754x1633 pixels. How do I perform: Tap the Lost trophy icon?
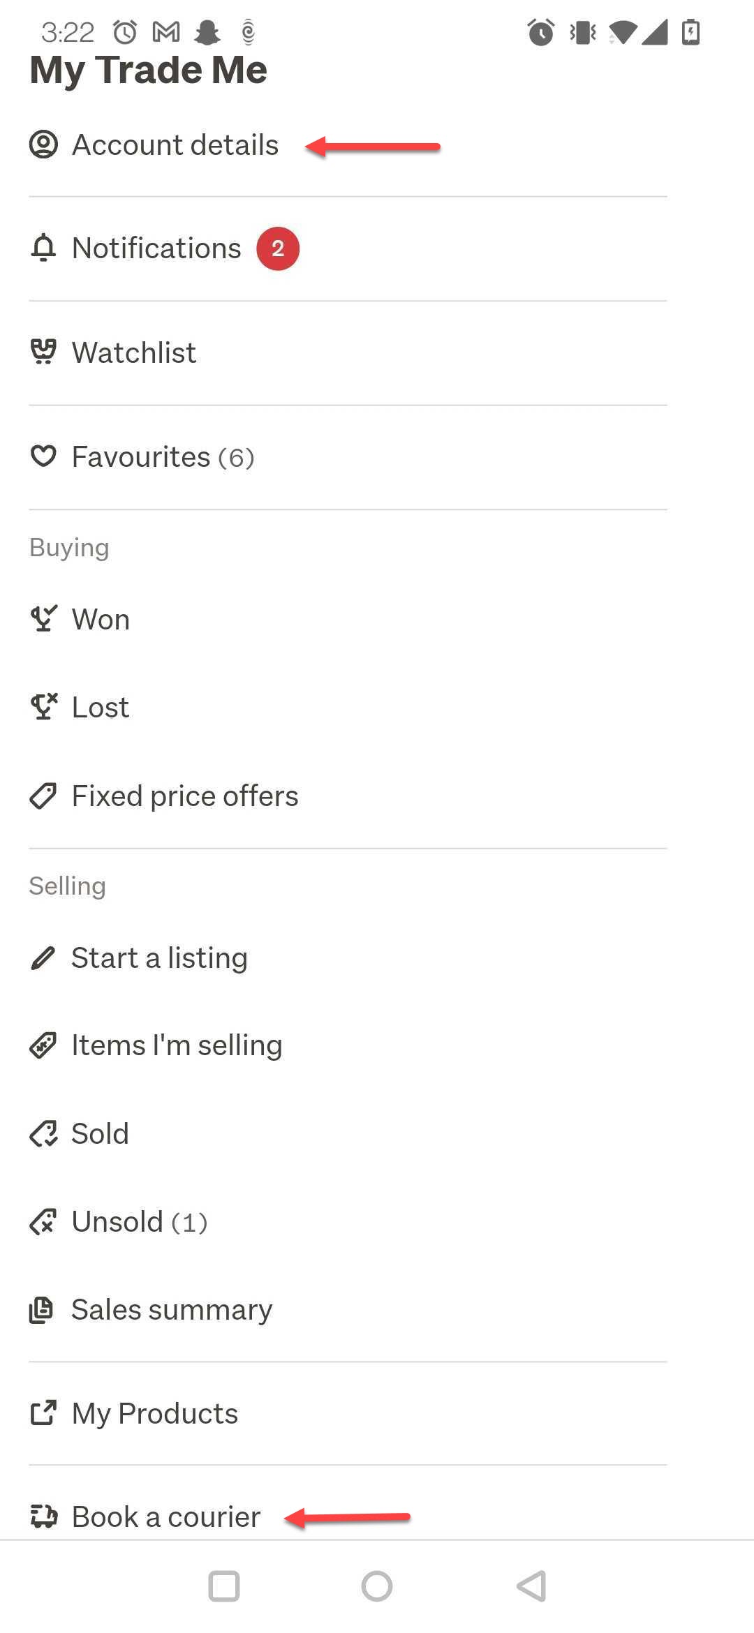point(43,706)
